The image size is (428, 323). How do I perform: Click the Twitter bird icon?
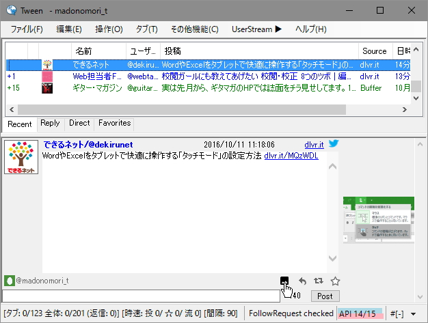pyautogui.click(x=334, y=143)
